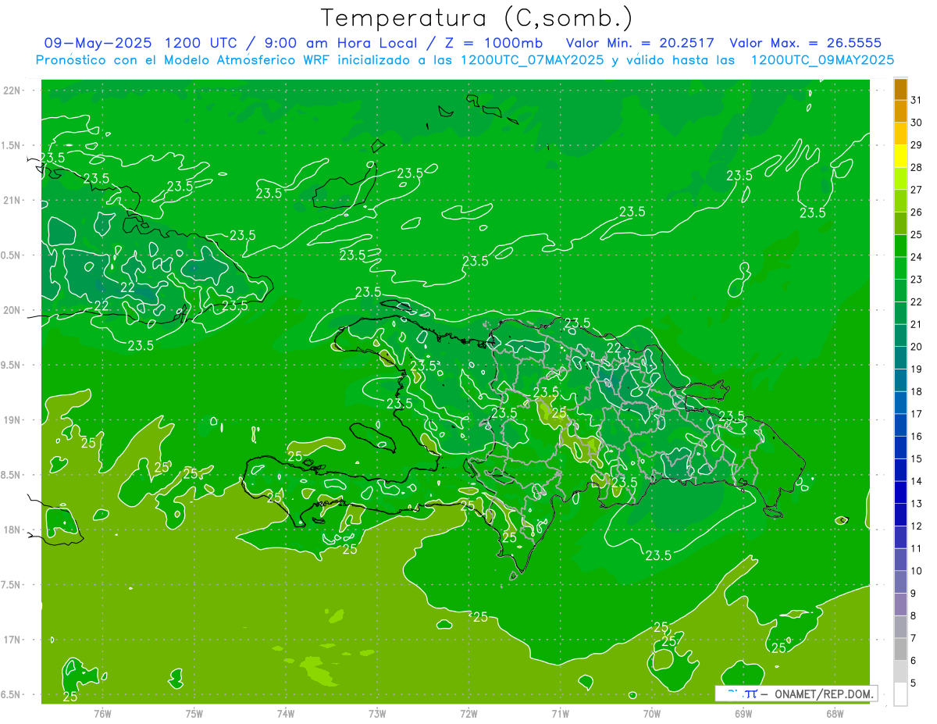The height and width of the screenshot is (724, 937).
Task: Select the green swatch between 24 and 25
Action: [x=900, y=246]
